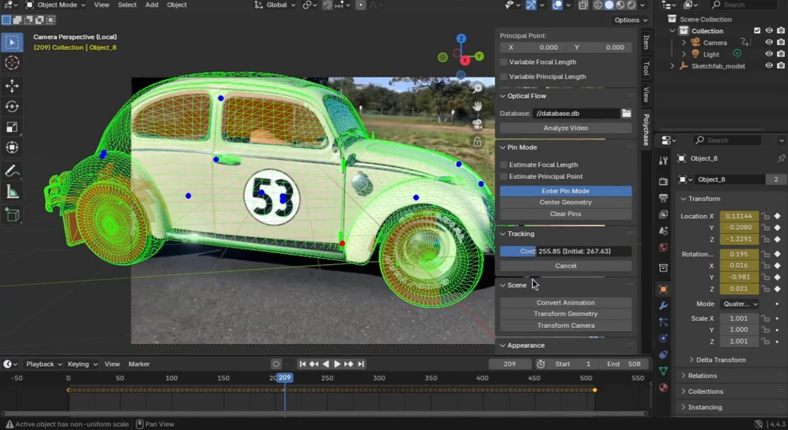
Task: Select the Scale tool in toolbar
Action: tap(12, 127)
